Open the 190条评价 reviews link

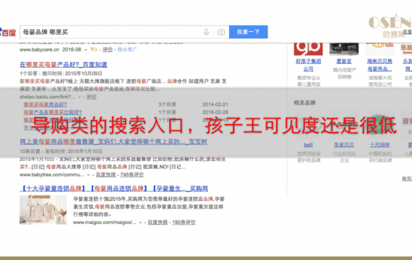coord(184,222)
